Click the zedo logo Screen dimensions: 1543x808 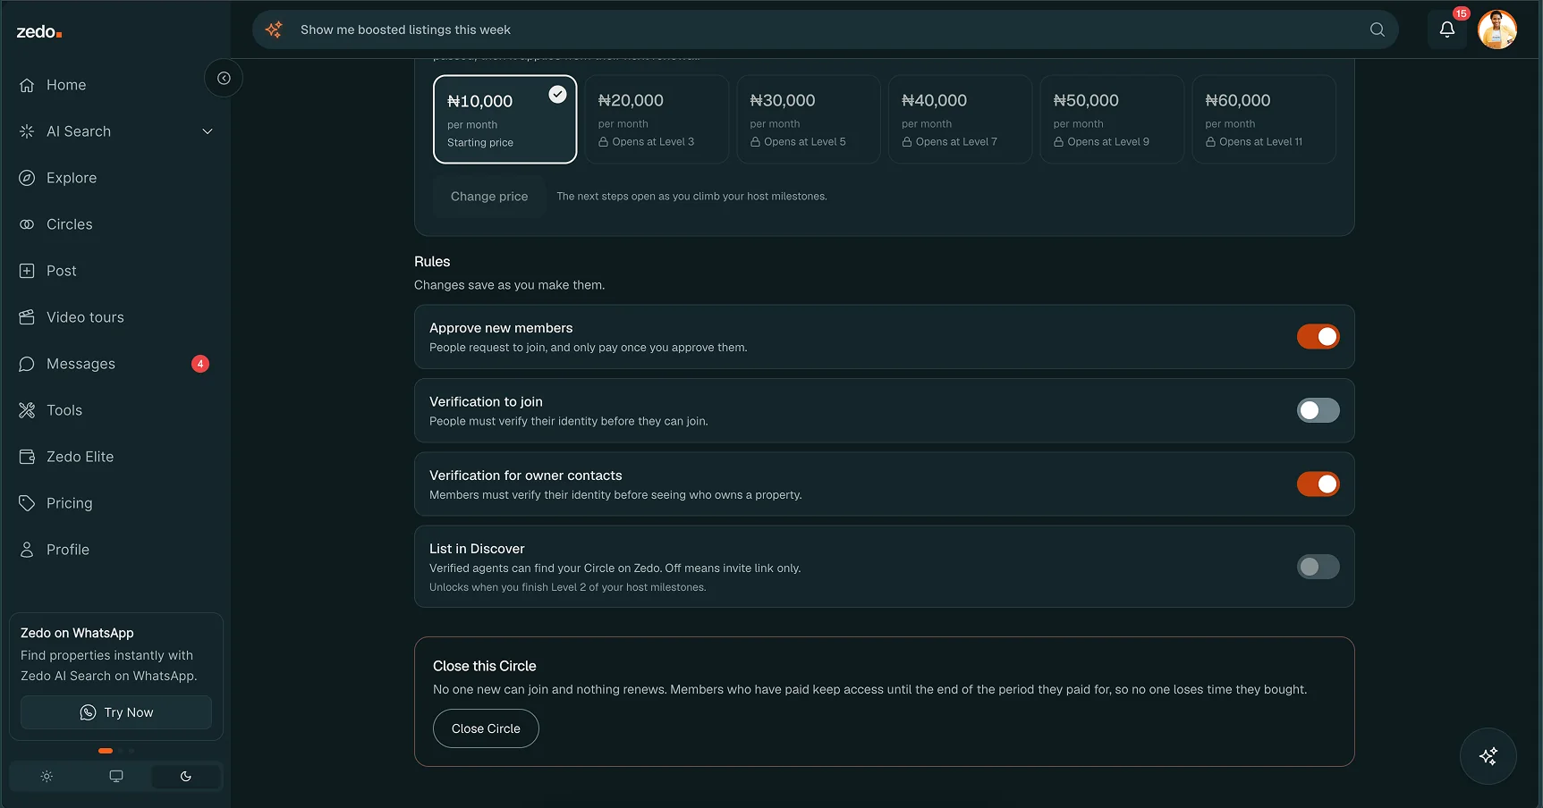[39, 32]
